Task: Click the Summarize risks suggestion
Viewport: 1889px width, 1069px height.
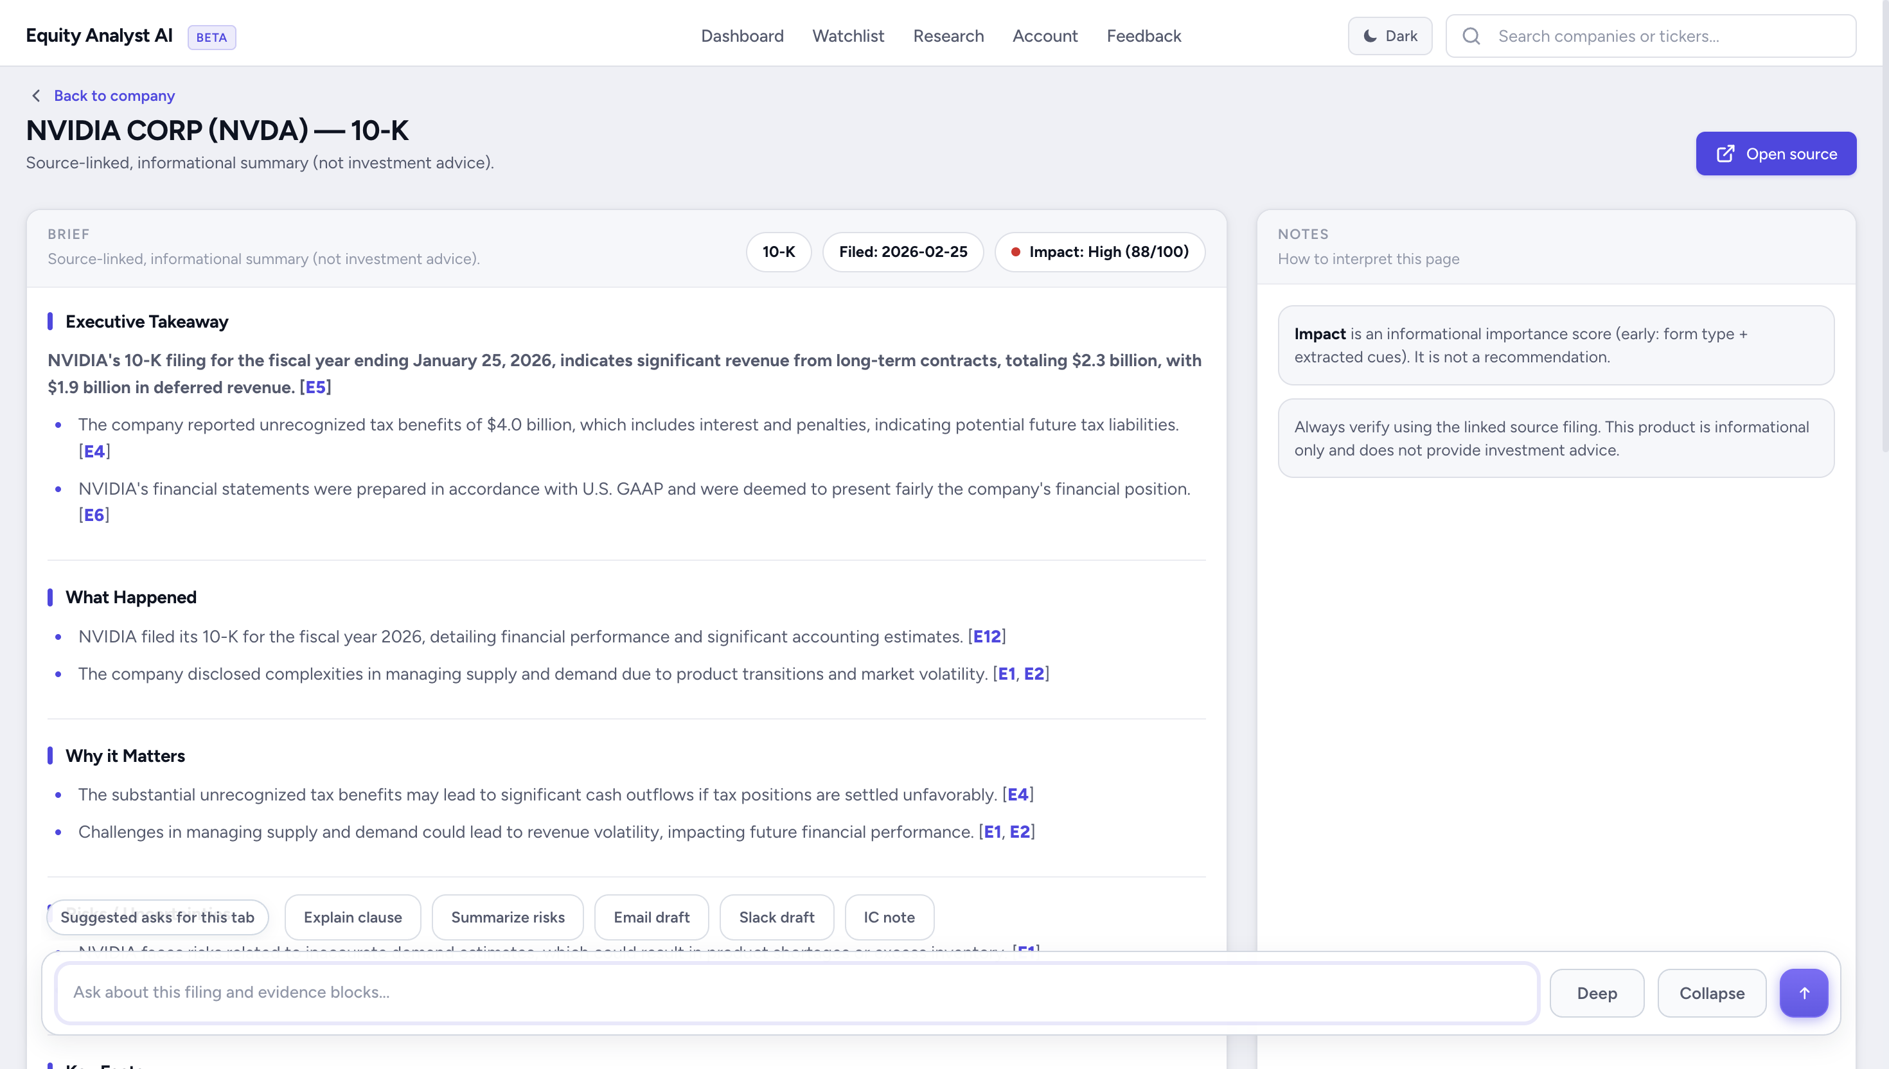Action: 508,917
